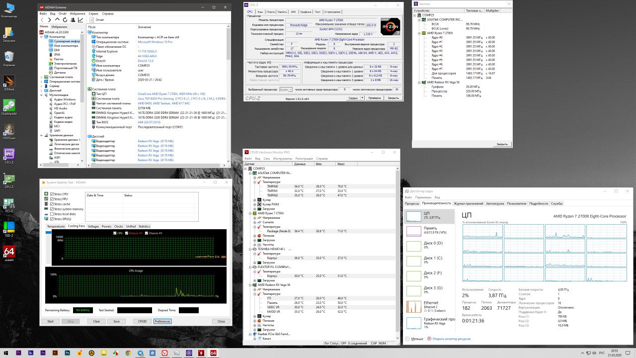Screen dimensions: 636x358
Task: Open the Сервис menu in AIDA64 menu bar
Action: (x=93, y=13)
